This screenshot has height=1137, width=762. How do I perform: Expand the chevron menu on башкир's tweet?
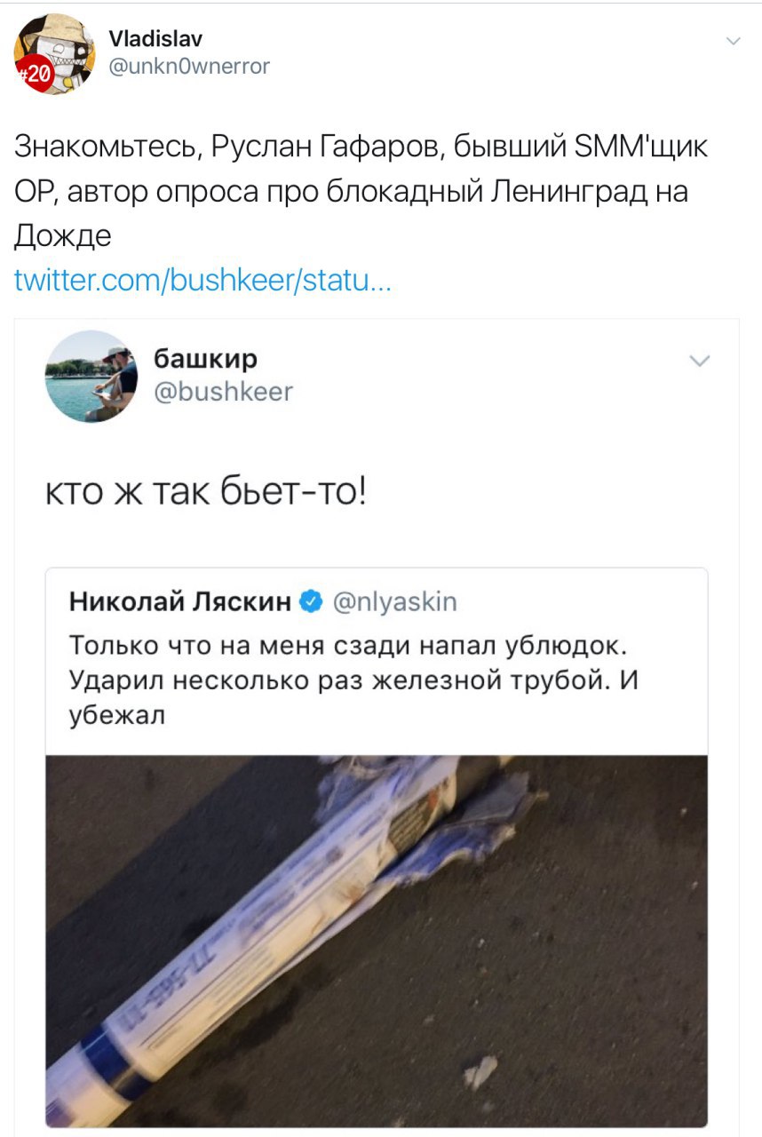coord(700,361)
